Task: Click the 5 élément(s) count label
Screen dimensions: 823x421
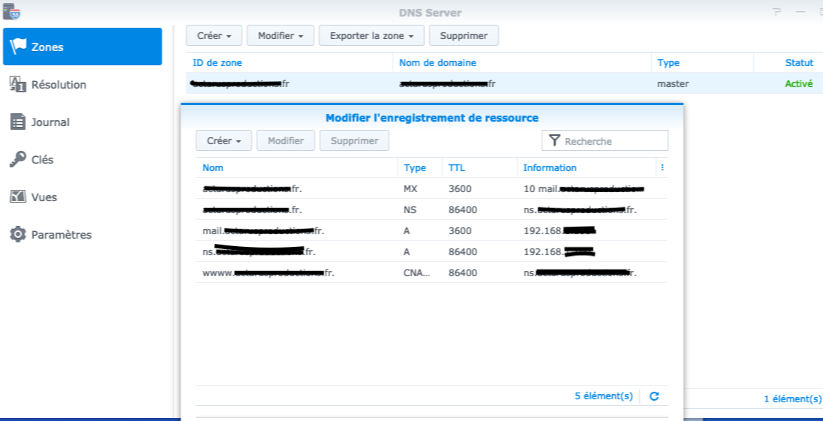Action: 604,395
